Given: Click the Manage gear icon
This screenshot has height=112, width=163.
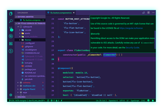Looking at the screenshot, I should pos(11,95).
